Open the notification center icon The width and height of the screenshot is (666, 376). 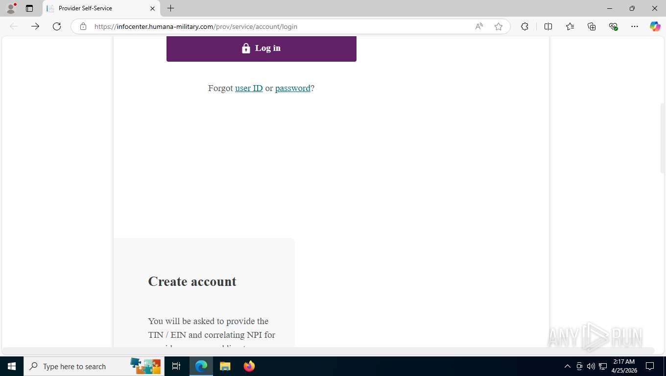[650, 366]
